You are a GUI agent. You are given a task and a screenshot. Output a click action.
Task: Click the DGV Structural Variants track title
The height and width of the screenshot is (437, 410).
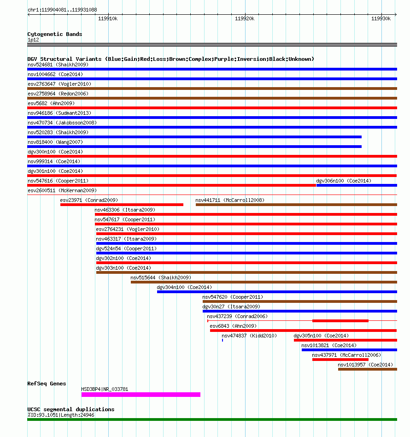[x=171, y=59]
